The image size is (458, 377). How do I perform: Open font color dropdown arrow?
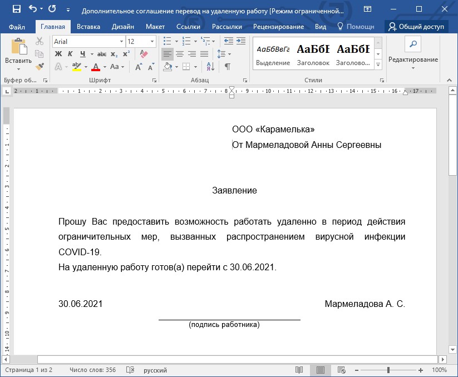click(105, 67)
